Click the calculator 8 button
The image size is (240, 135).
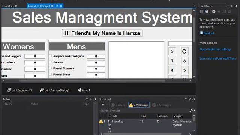coord(184,61)
